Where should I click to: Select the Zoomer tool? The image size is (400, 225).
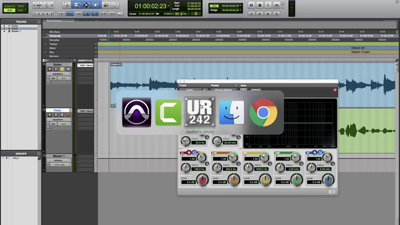pos(66,5)
